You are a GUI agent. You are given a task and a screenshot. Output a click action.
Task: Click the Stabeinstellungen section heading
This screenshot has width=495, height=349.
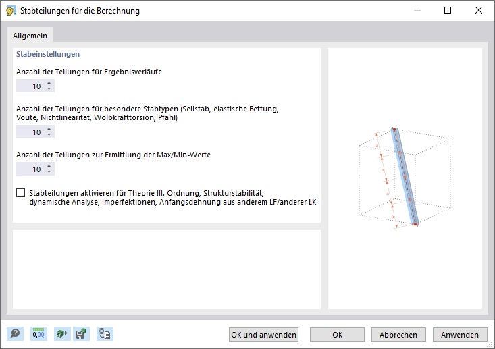click(48, 54)
